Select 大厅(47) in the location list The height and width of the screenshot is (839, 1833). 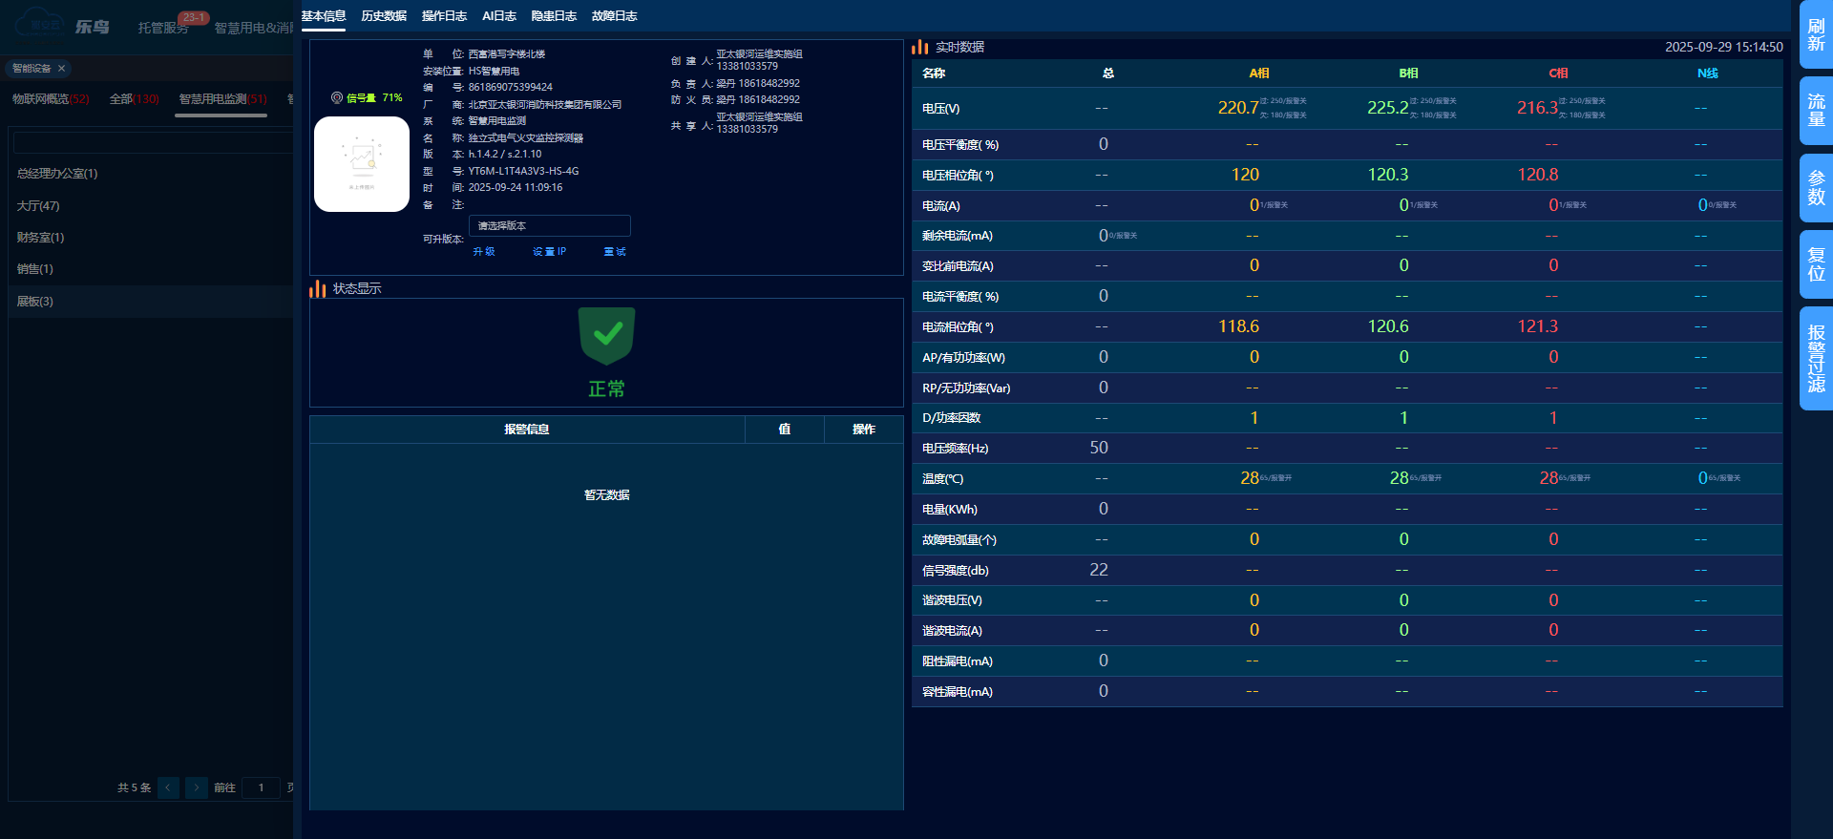[x=38, y=206]
